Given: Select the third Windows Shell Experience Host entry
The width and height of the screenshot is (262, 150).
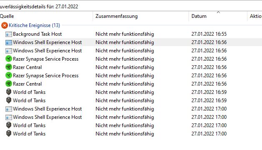Looking at the screenshot, I should click(x=48, y=109).
